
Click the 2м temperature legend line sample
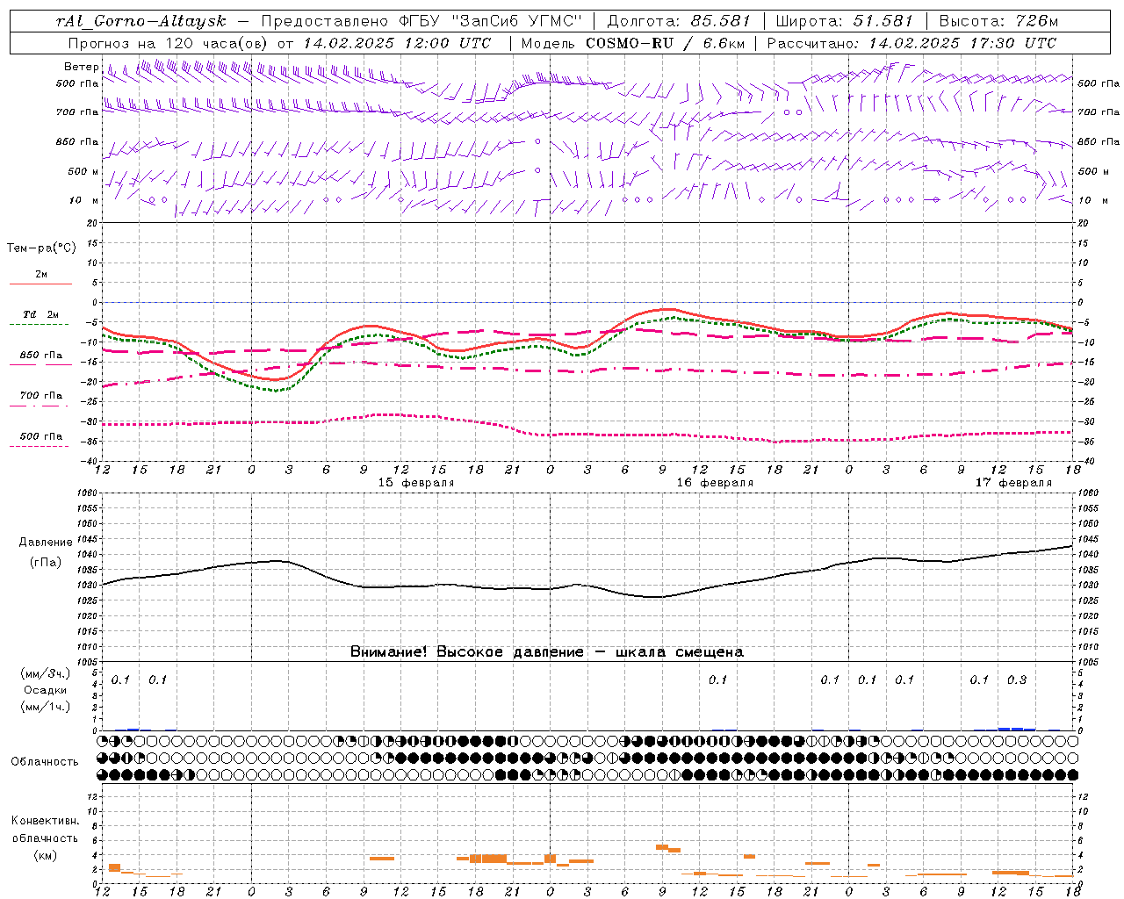coord(40,284)
